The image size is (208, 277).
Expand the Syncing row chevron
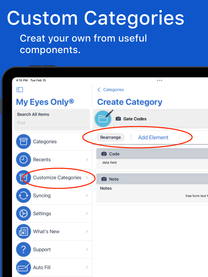click(x=87, y=195)
